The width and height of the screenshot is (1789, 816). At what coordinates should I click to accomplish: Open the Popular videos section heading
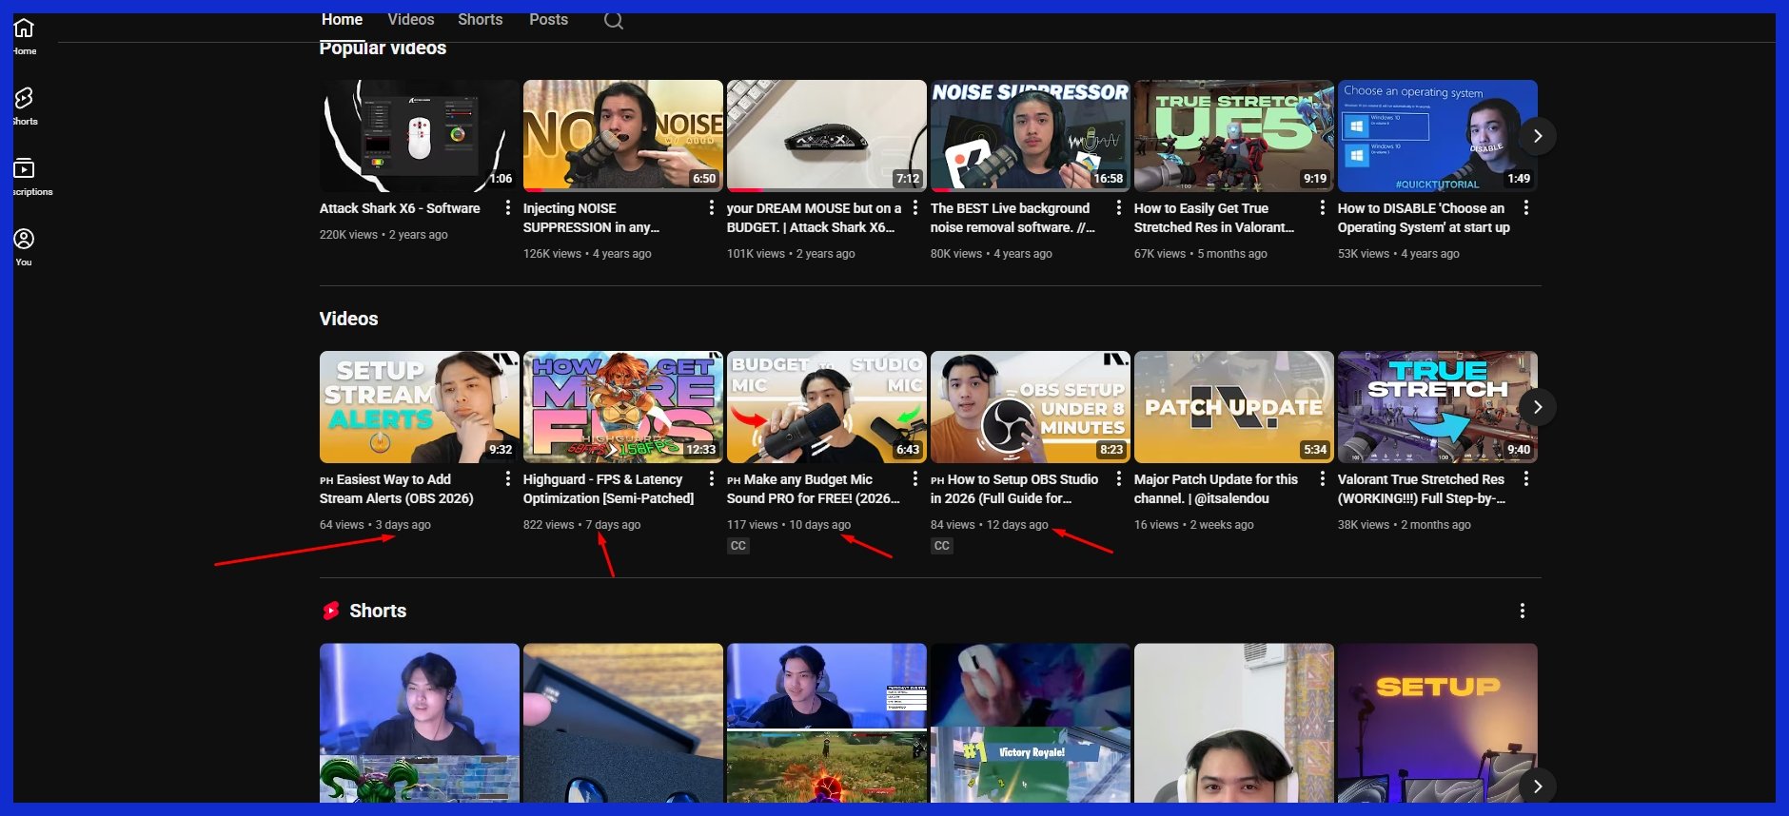(383, 49)
